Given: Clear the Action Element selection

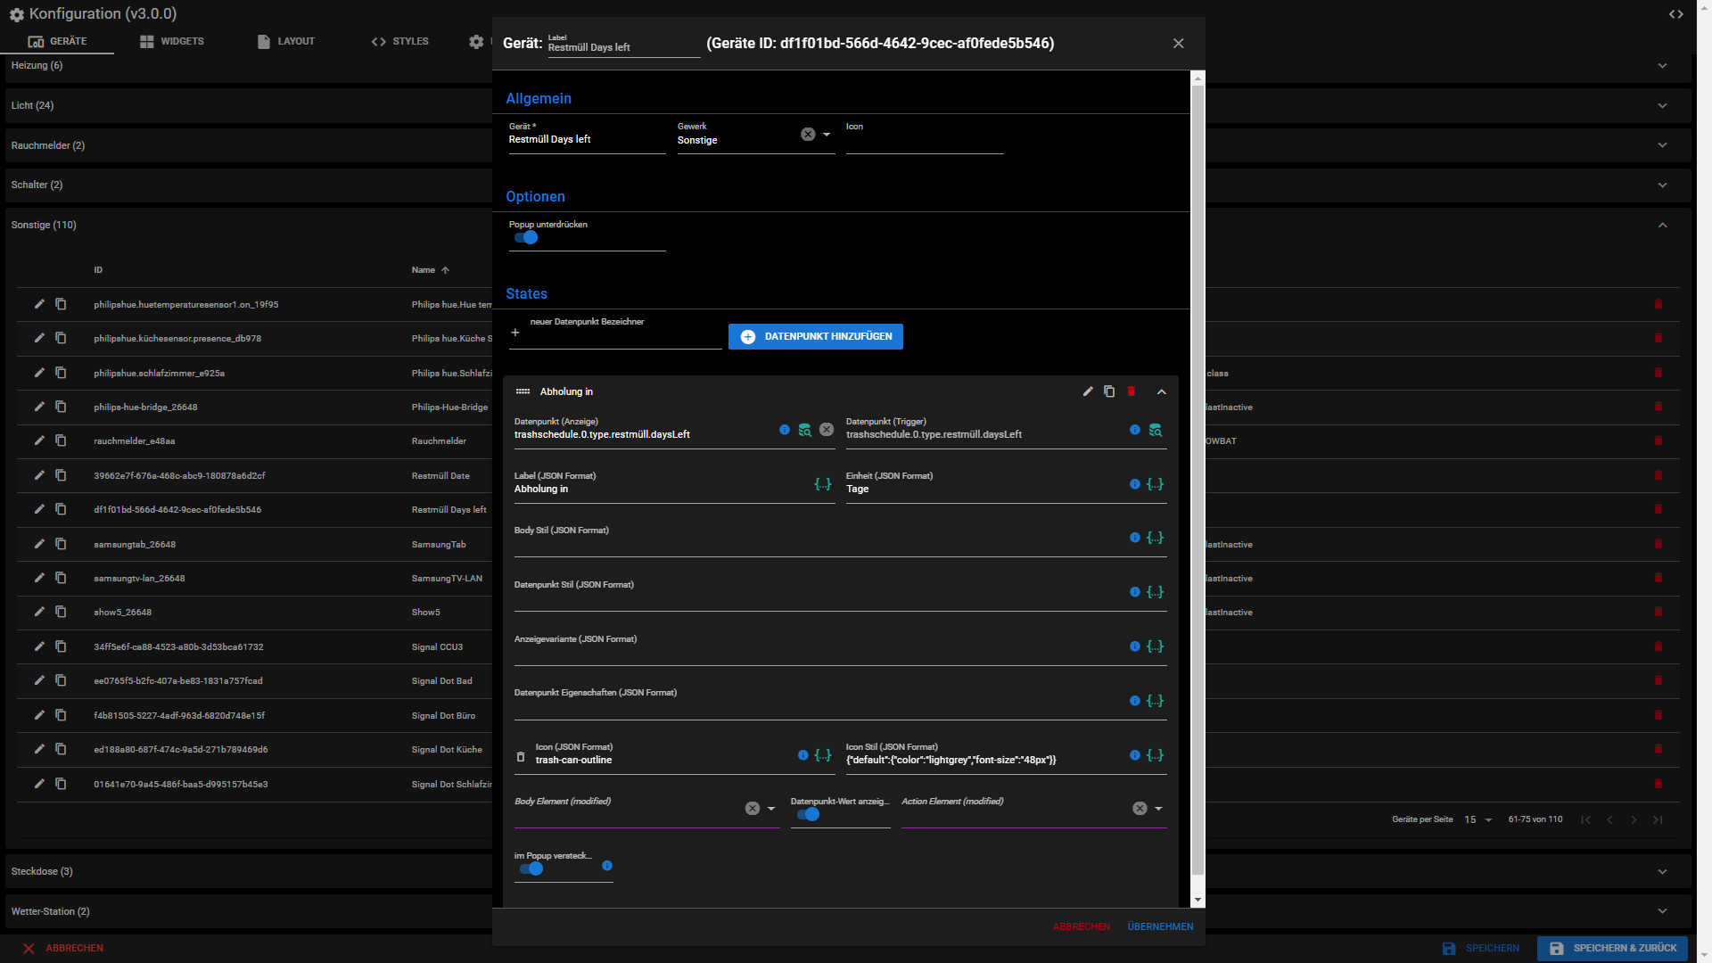Looking at the screenshot, I should tap(1140, 809).
